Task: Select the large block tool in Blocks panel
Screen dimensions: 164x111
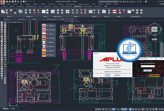Action: coord(68,12)
